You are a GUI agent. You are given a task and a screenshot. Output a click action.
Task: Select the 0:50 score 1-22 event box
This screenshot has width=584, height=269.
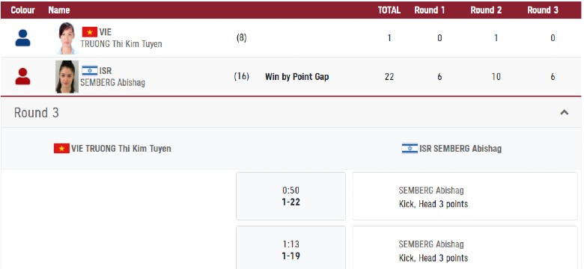click(291, 197)
